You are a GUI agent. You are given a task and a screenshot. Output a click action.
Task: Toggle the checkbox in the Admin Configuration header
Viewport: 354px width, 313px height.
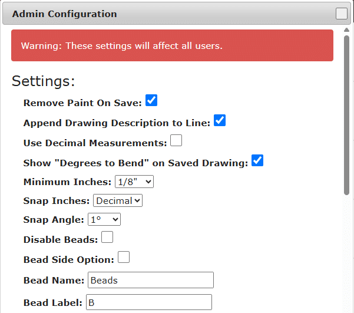tap(342, 14)
